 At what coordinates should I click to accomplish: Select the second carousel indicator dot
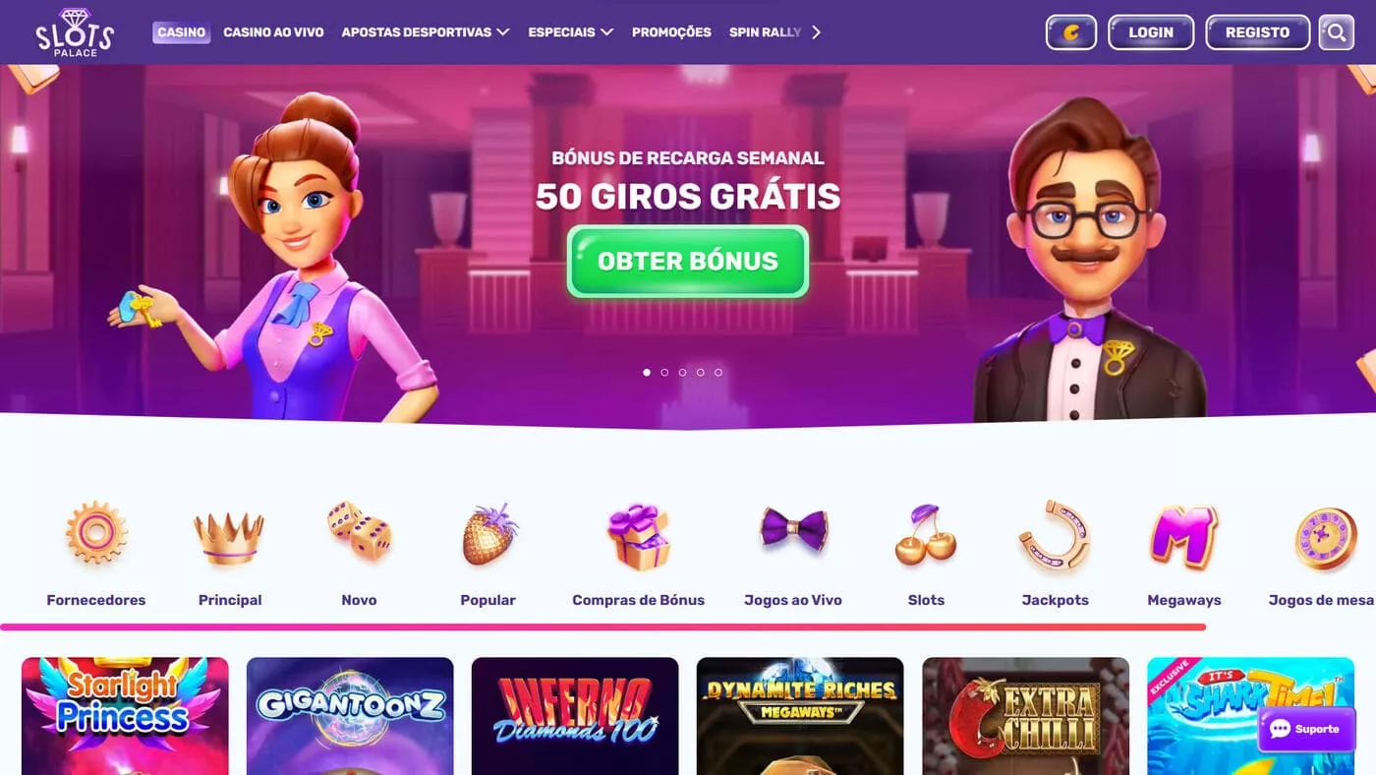tap(664, 373)
